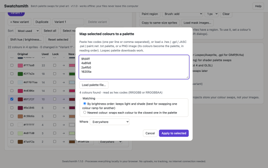Click the New variant button
Viewport: 268px width, 168px height.
click(x=20, y=22)
